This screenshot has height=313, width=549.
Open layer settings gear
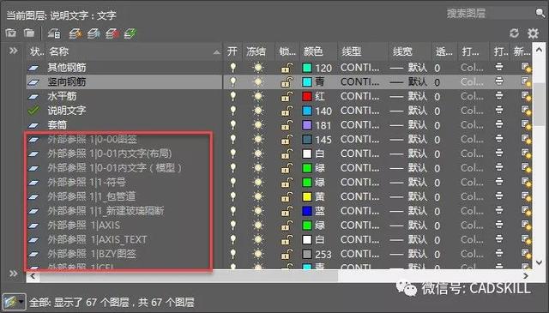533,33
